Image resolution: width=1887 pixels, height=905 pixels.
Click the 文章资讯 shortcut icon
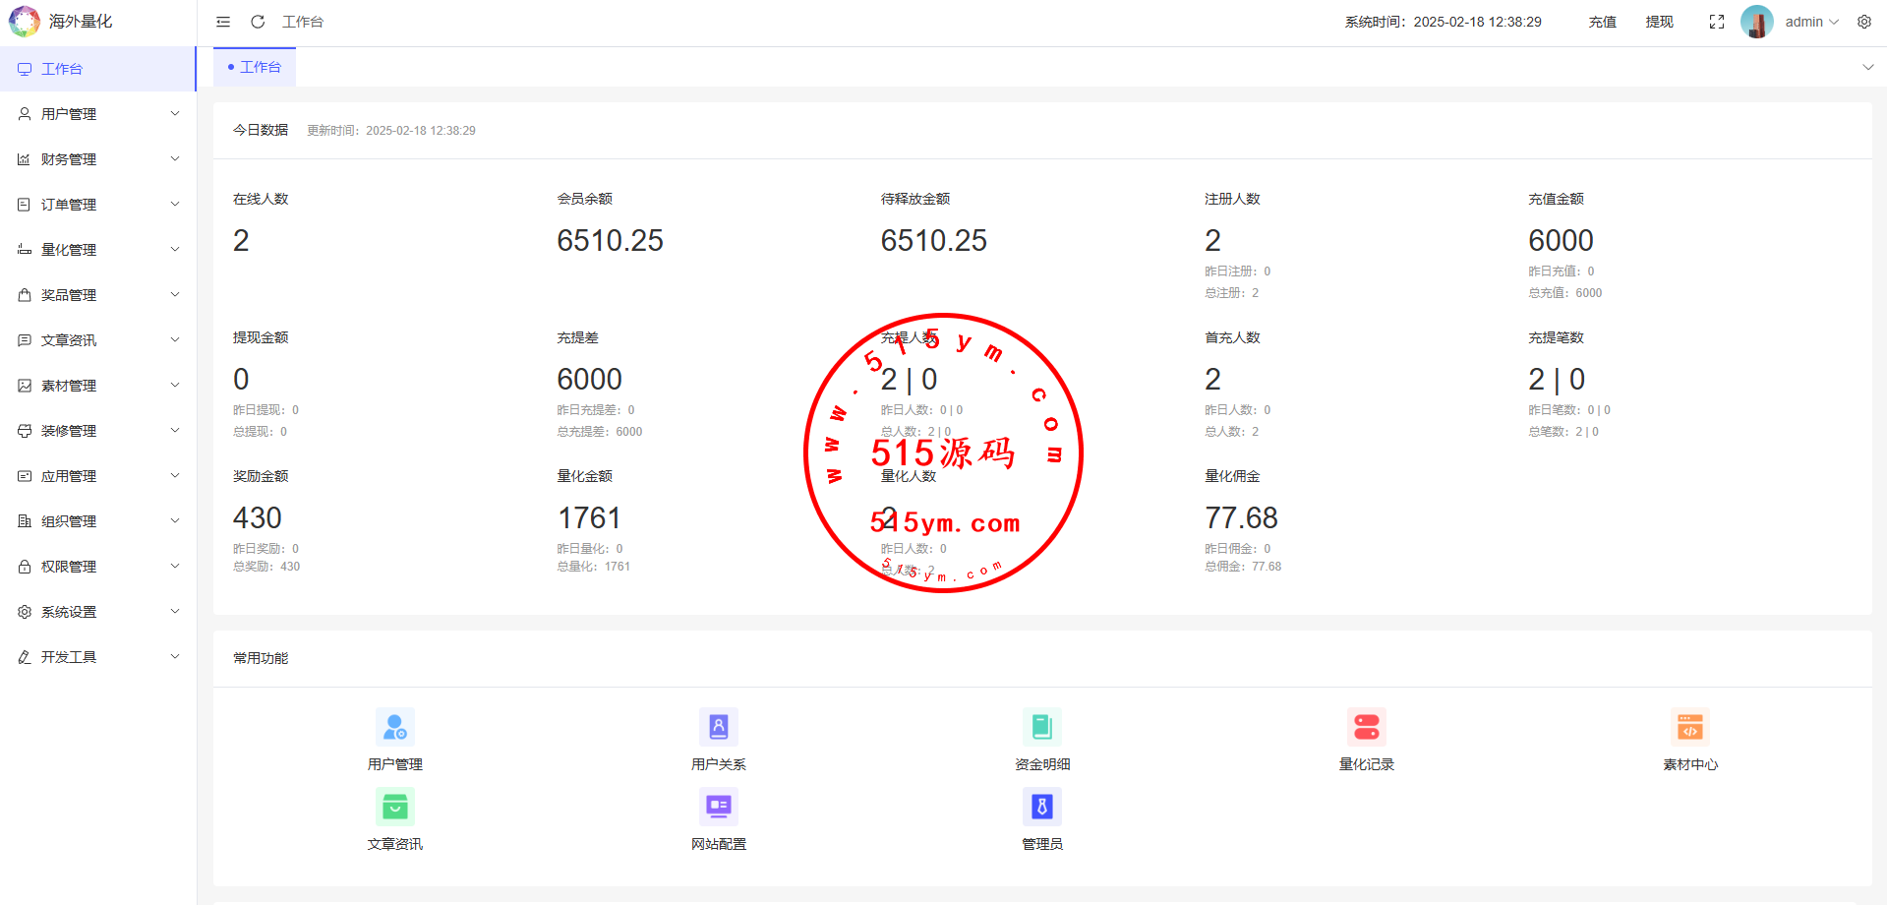(395, 808)
